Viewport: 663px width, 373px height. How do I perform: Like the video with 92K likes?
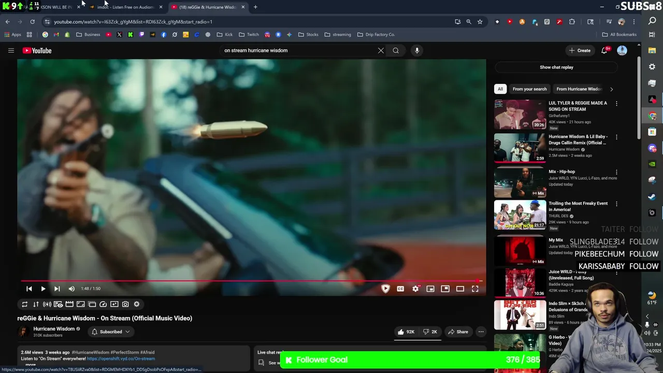click(406, 332)
